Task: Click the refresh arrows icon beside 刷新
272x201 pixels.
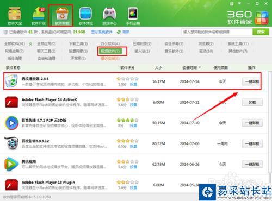Action: tap(119, 32)
